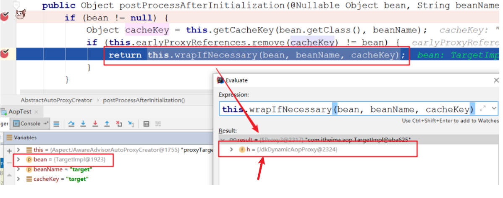
Task: Toggle breakpoint on the if bean line
Action: (x=5, y=16)
